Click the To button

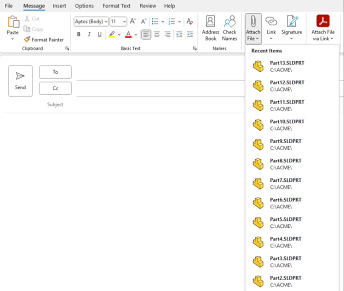[x=55, y=72]
